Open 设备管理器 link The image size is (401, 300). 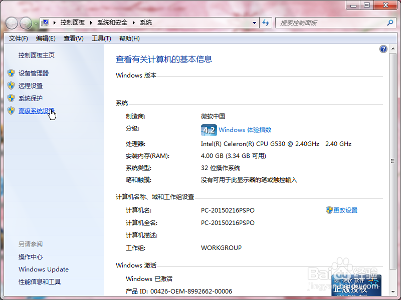point(34,73)
